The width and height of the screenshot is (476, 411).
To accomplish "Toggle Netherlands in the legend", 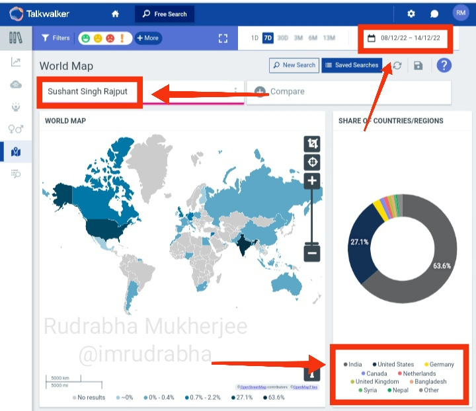I will (416, 373).
